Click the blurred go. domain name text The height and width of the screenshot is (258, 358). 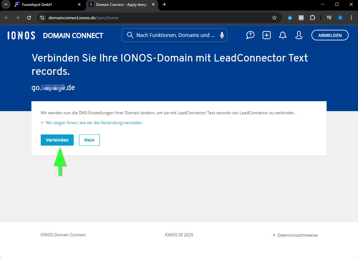pos(53,88)
